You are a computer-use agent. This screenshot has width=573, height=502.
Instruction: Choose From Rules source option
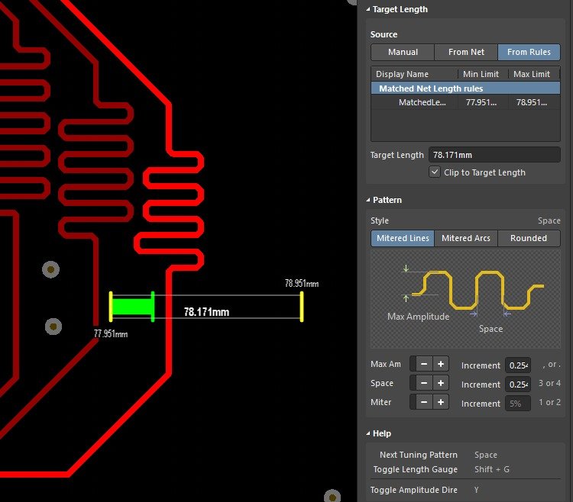pyautogui.click(x=529, y=52)
